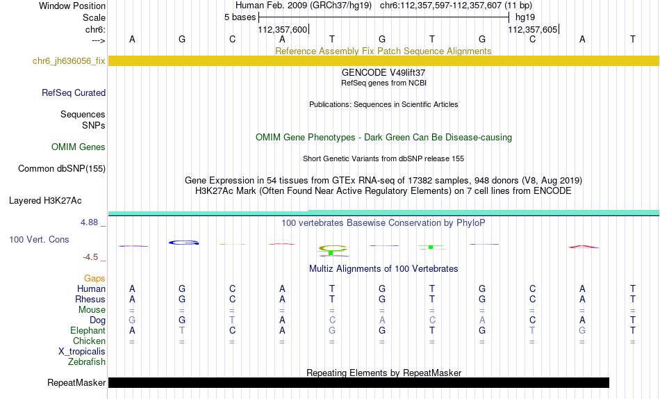Click the 112,357,600 position marker
Screen dimensions: 660x399
click(283, 29)
